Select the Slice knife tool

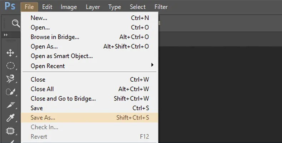click(x=10, y=105)
